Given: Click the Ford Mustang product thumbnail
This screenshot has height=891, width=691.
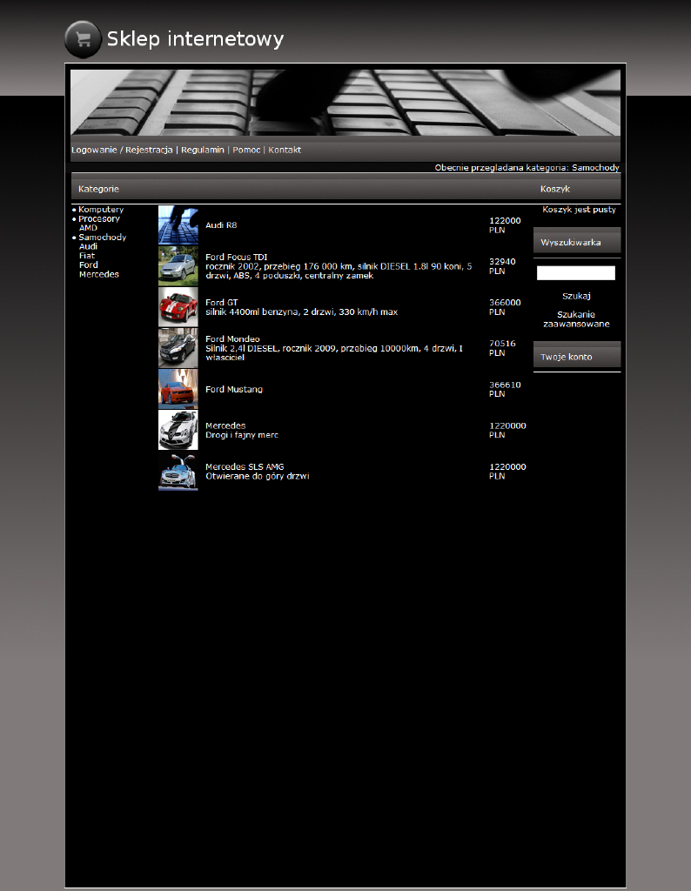Looking at the screenshot, I should pos(178,389).
